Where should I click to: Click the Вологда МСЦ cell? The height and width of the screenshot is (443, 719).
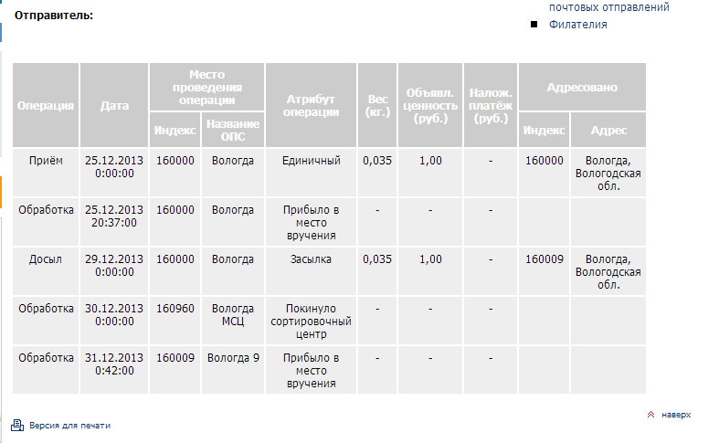(x=232, y=315)
